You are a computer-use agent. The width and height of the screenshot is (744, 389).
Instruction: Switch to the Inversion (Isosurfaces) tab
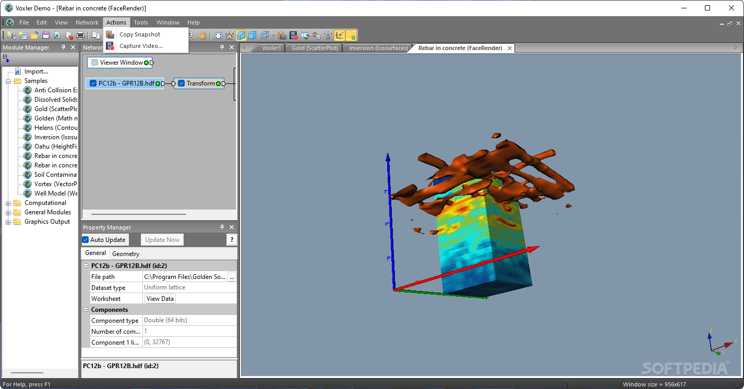[378, 48]
